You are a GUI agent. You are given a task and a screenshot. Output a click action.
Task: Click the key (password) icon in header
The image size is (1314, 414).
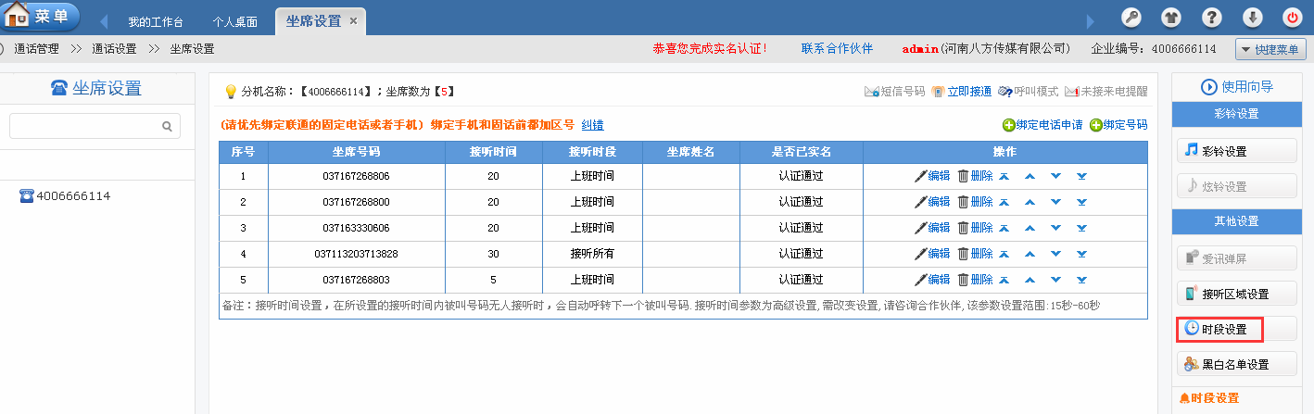1131,18
